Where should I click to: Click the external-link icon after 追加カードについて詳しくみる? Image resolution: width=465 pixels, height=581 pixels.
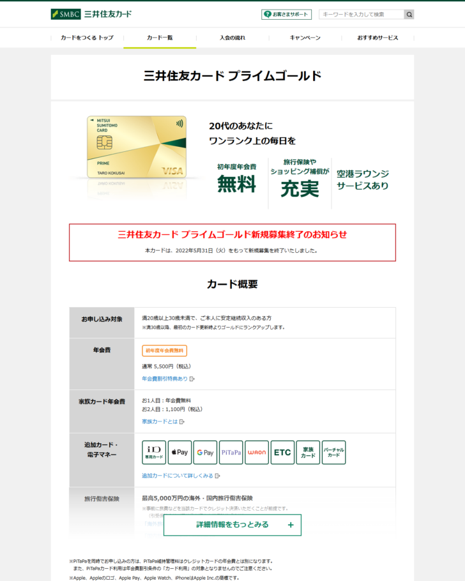(x=218, y=476)
